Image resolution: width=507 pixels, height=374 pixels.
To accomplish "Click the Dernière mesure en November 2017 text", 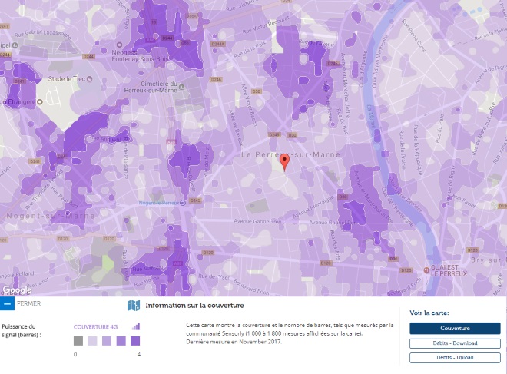I will click(x=234, y=342).
